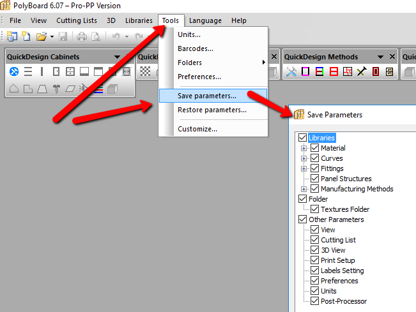
Task: Select Restore parameters... menu entry
Action: (213, 110)
